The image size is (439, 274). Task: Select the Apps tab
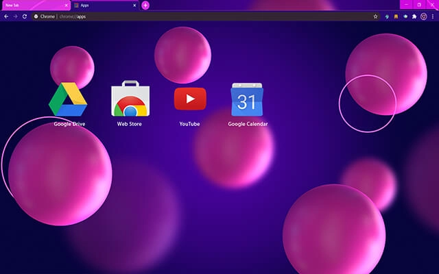pyautogui.click(x=105, y=5)
